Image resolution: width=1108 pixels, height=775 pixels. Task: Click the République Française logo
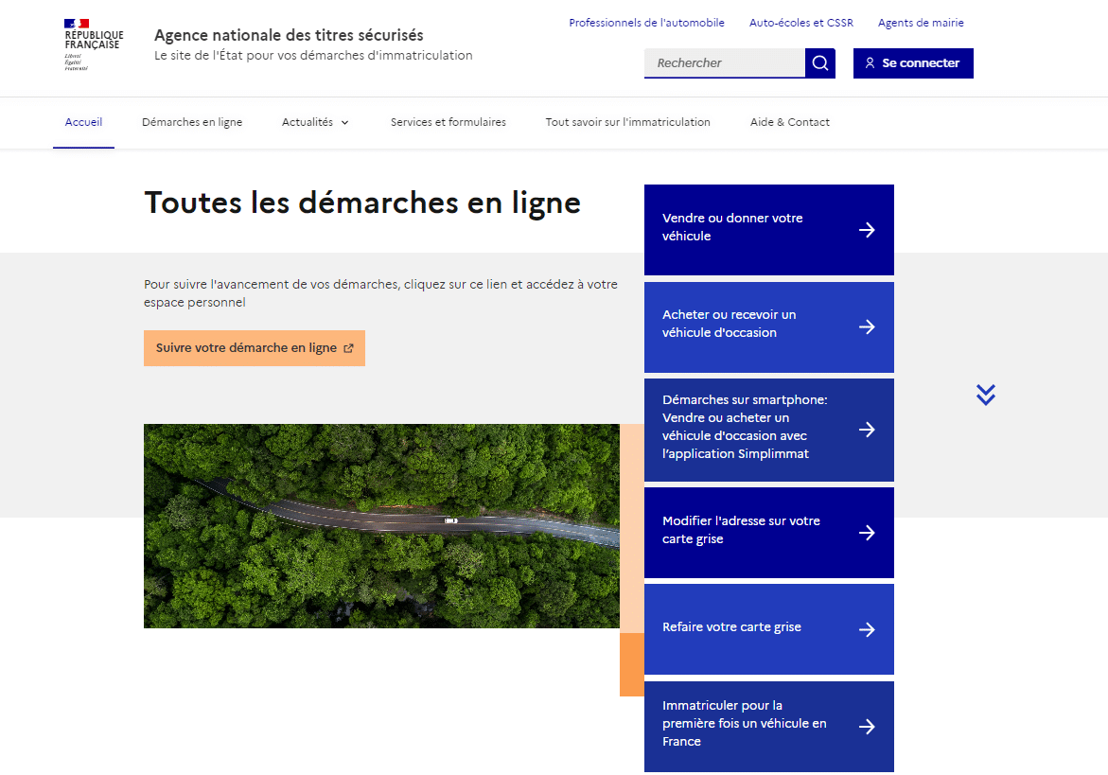pos(94,44)
